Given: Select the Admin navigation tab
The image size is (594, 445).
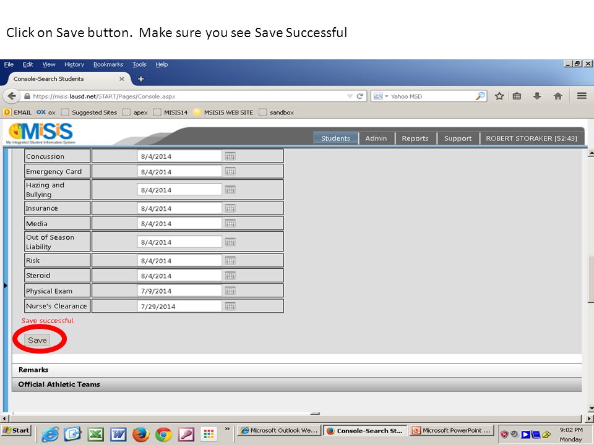Looking at the screenshot, I should [x=376, y=138].
